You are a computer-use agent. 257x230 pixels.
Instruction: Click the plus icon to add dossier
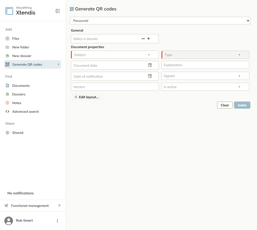point(148,39)
